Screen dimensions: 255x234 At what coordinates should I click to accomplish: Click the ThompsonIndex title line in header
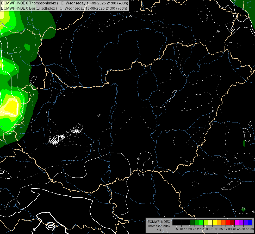tap(65, 3)
